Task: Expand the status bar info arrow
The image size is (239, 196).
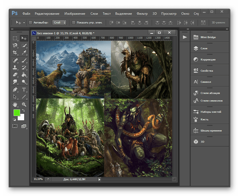Action: (x=99, y=179)
